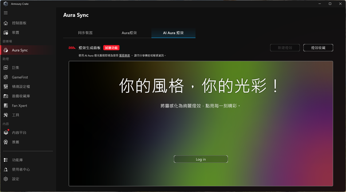Open the 工具 tools icon
Screen dimensions: 346x192
[x=6, y=115]
